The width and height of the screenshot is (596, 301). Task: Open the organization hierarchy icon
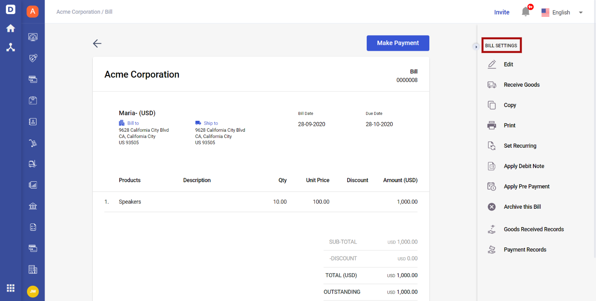tap(11, 47)
